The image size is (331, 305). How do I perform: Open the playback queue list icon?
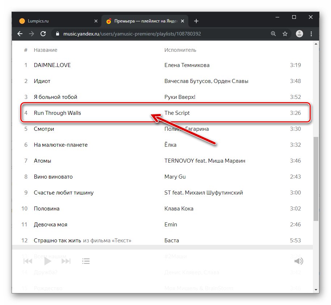(86, 261)
